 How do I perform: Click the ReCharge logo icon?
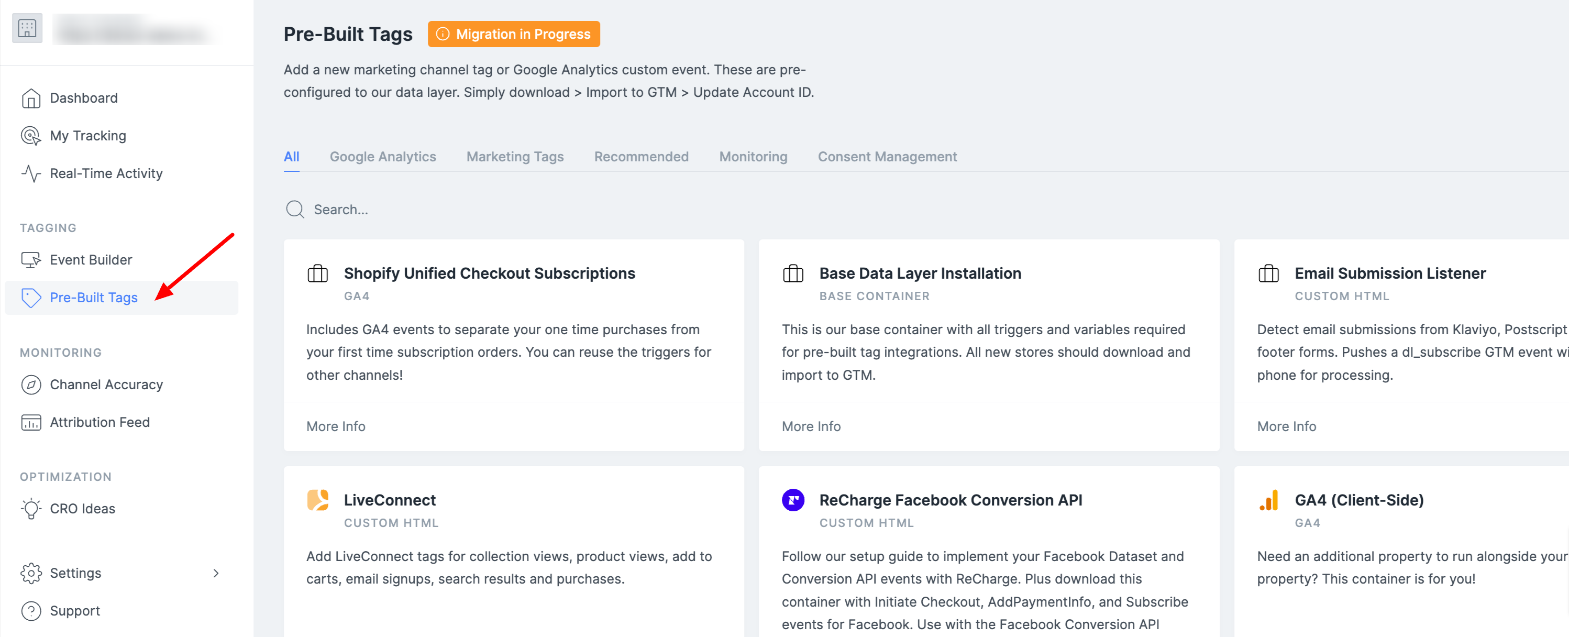(792, 501)
